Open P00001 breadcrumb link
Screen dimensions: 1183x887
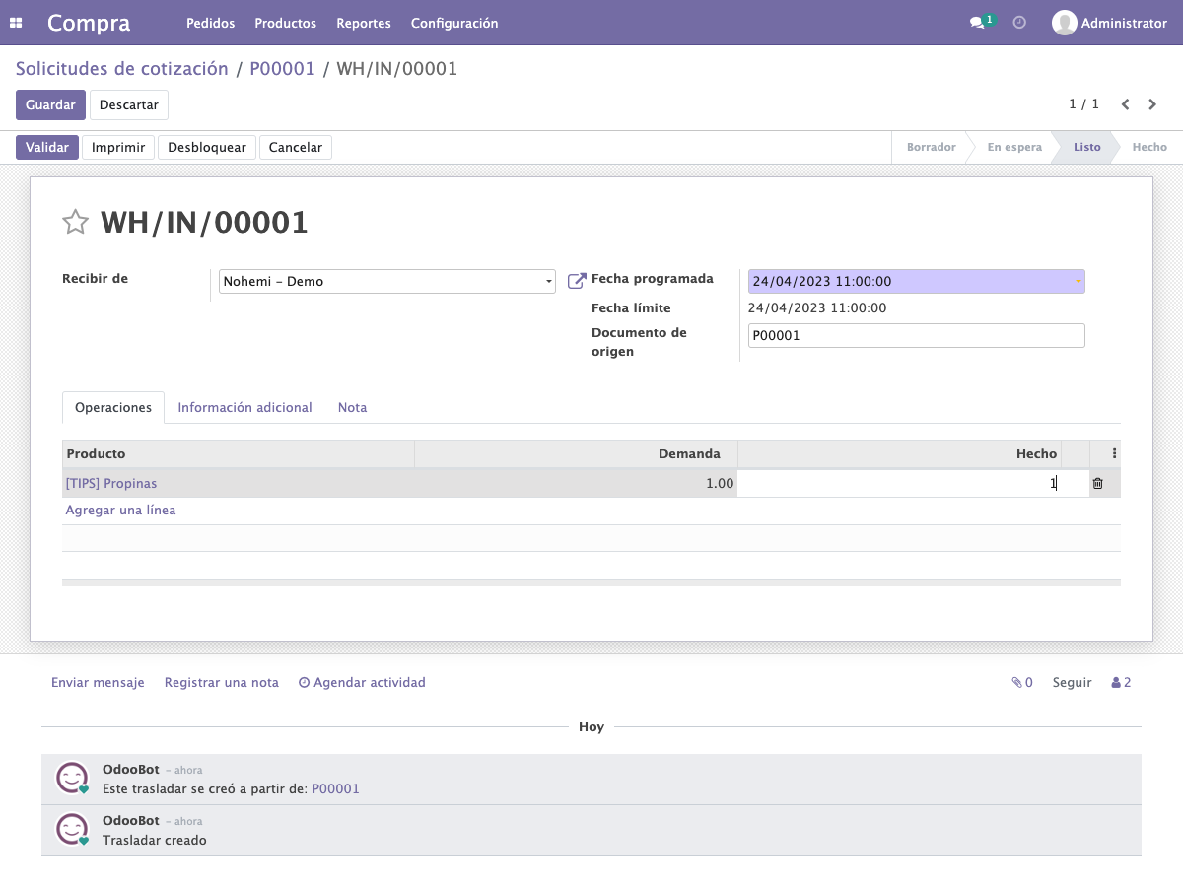(282, 68)
